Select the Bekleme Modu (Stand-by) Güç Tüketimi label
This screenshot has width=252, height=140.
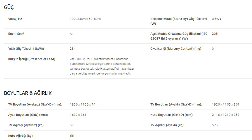click(179, 21)
